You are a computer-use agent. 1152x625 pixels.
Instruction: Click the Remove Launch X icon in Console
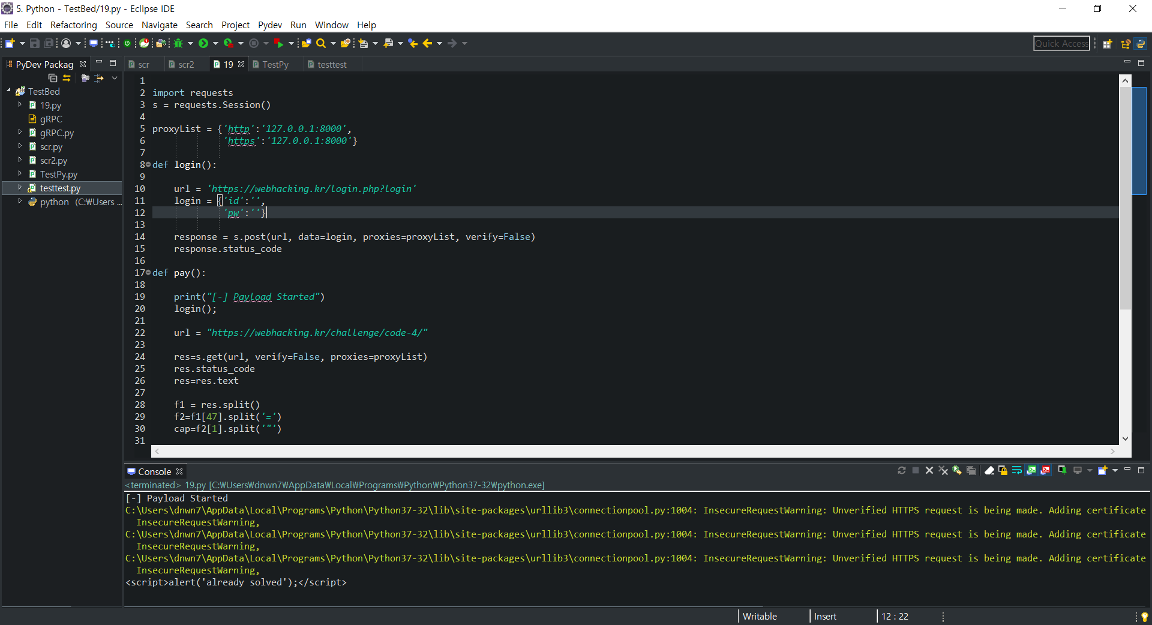click(x=929, y=471)
